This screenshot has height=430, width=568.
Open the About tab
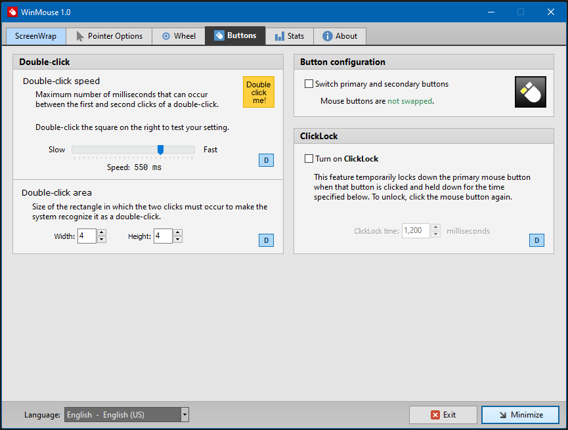[339, 36]
